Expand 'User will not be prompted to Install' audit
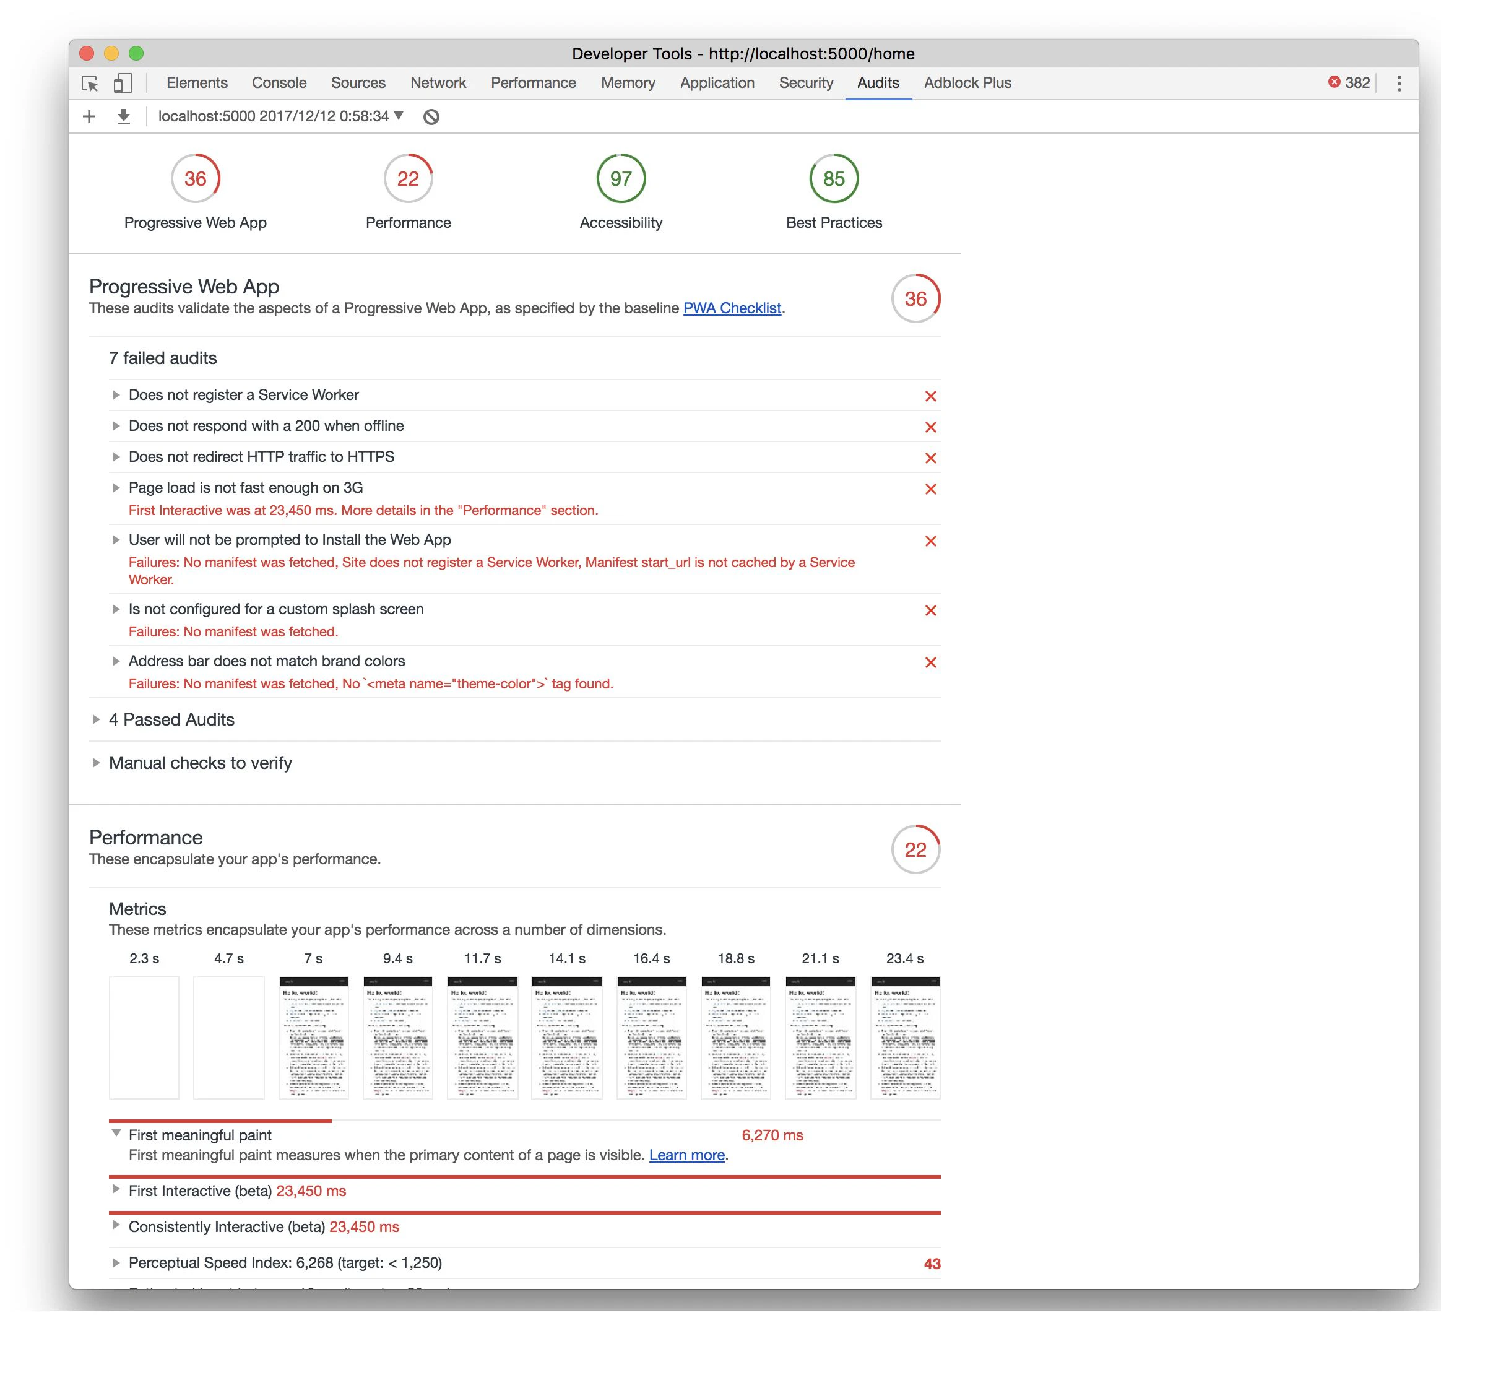The height and width of the screenshot is (1388, 1488). coord(115,540)
